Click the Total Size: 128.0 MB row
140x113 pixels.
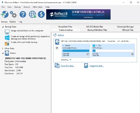pos(14,67)
